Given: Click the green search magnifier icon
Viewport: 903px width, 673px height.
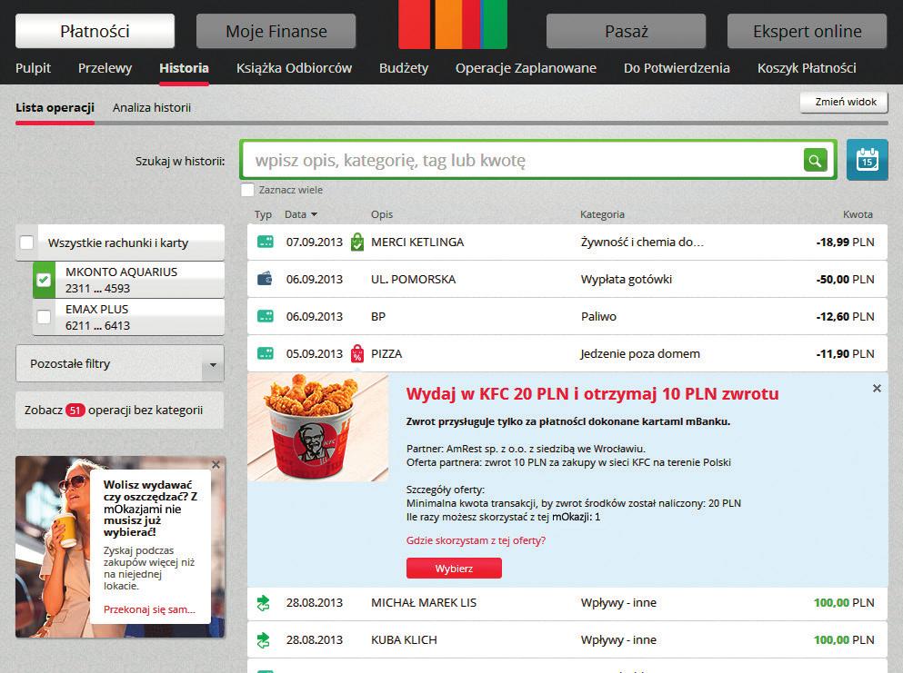Looking at the screenshot, I should [x=815, y=161].
